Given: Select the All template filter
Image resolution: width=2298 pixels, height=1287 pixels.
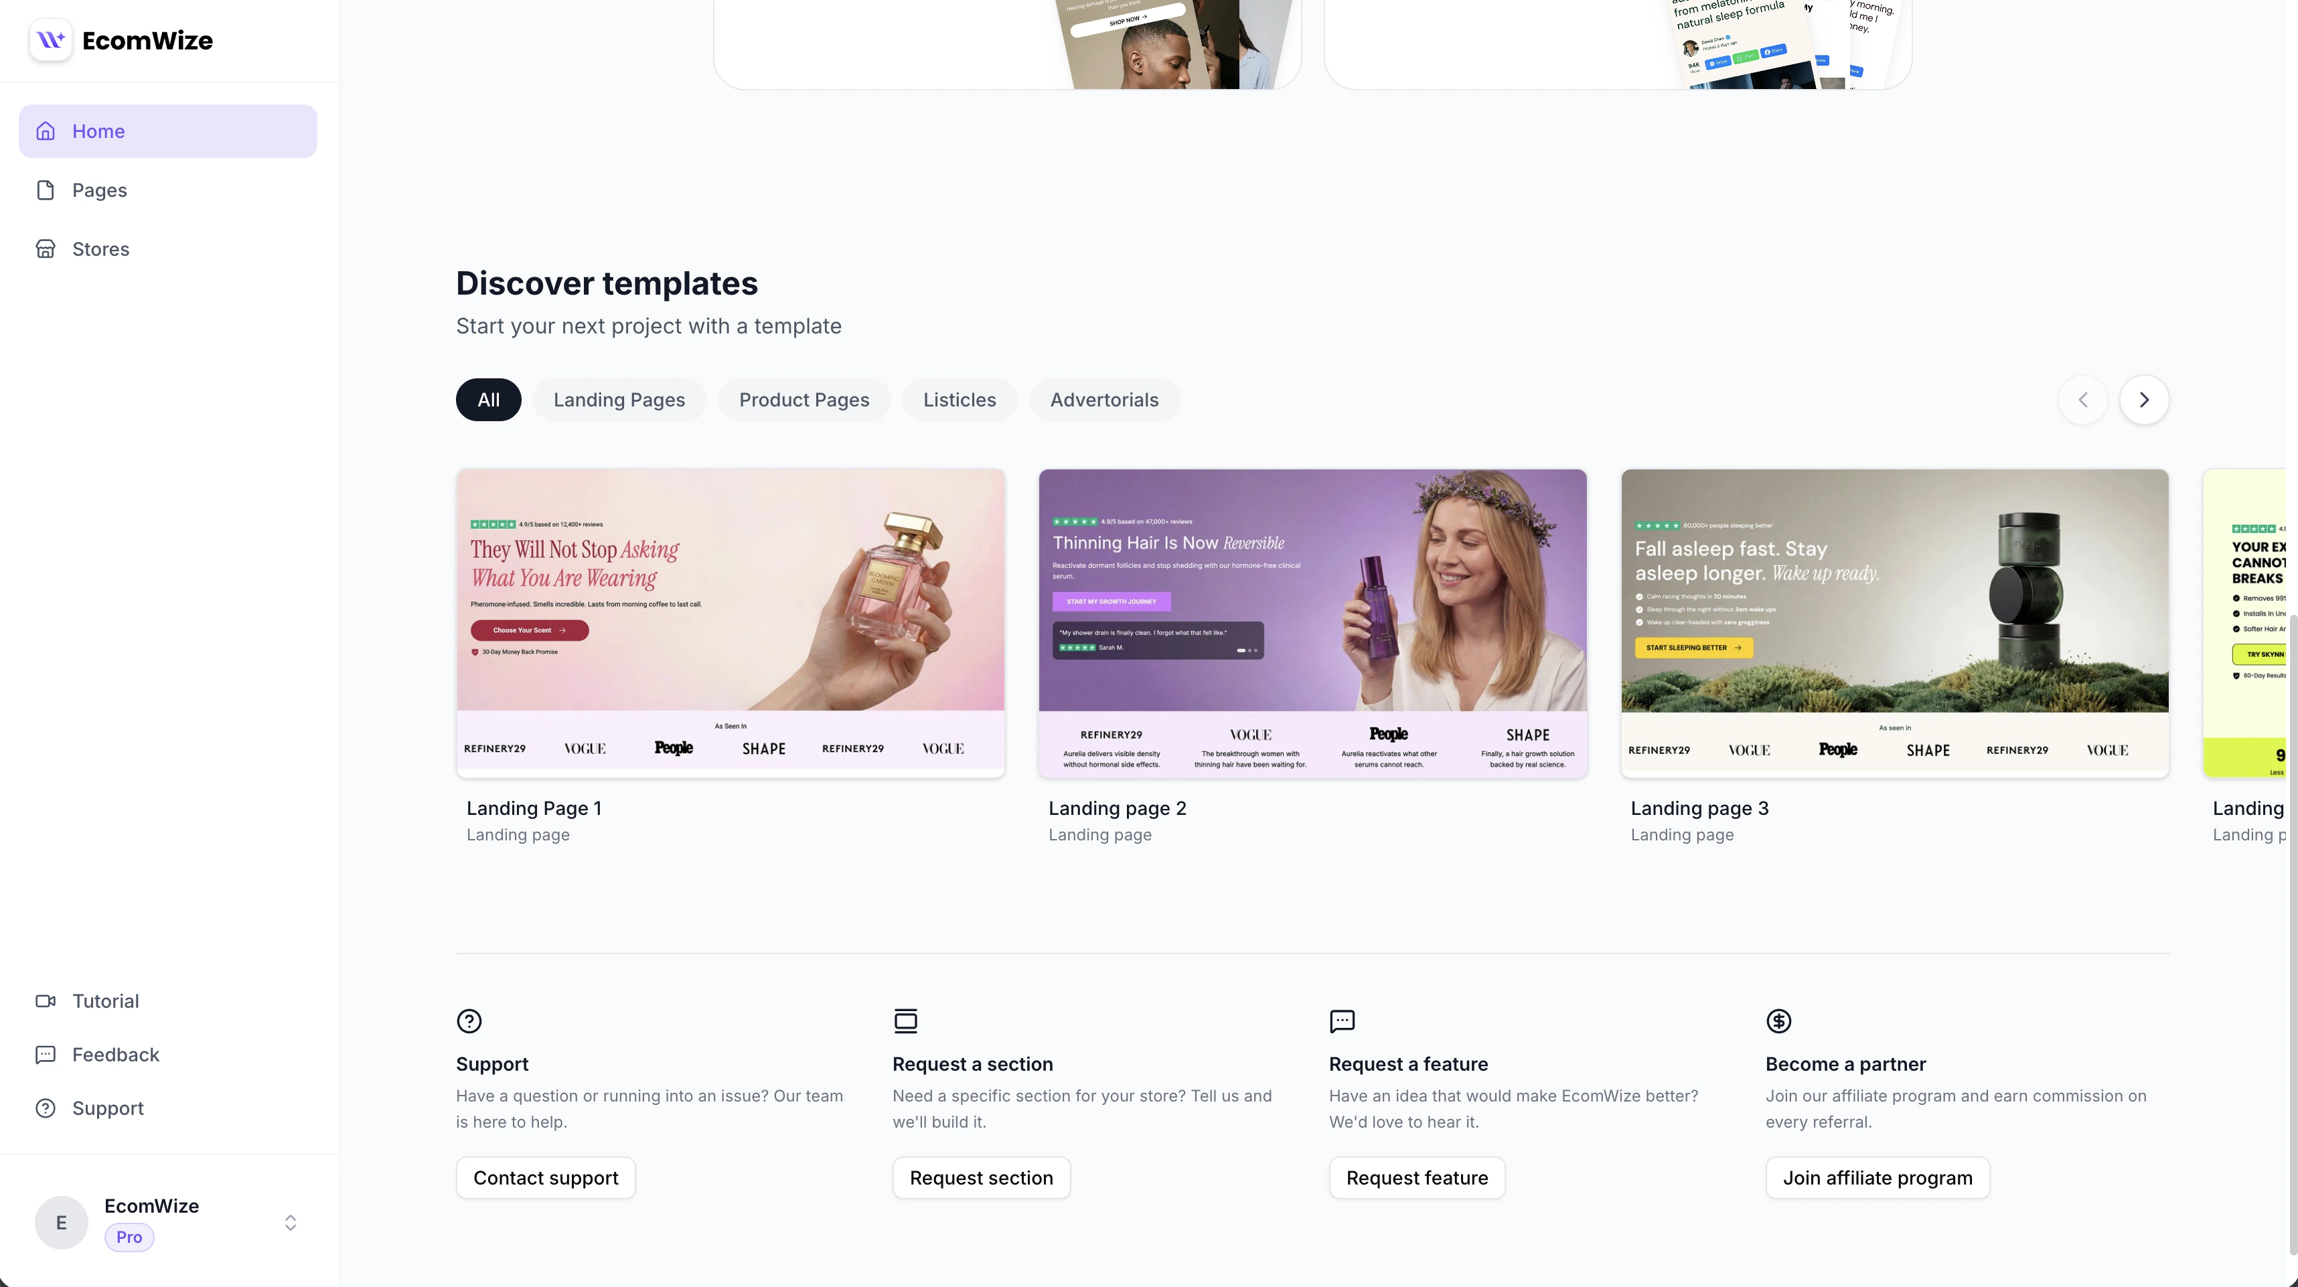Looking at the screenshot, I should 489,400.
